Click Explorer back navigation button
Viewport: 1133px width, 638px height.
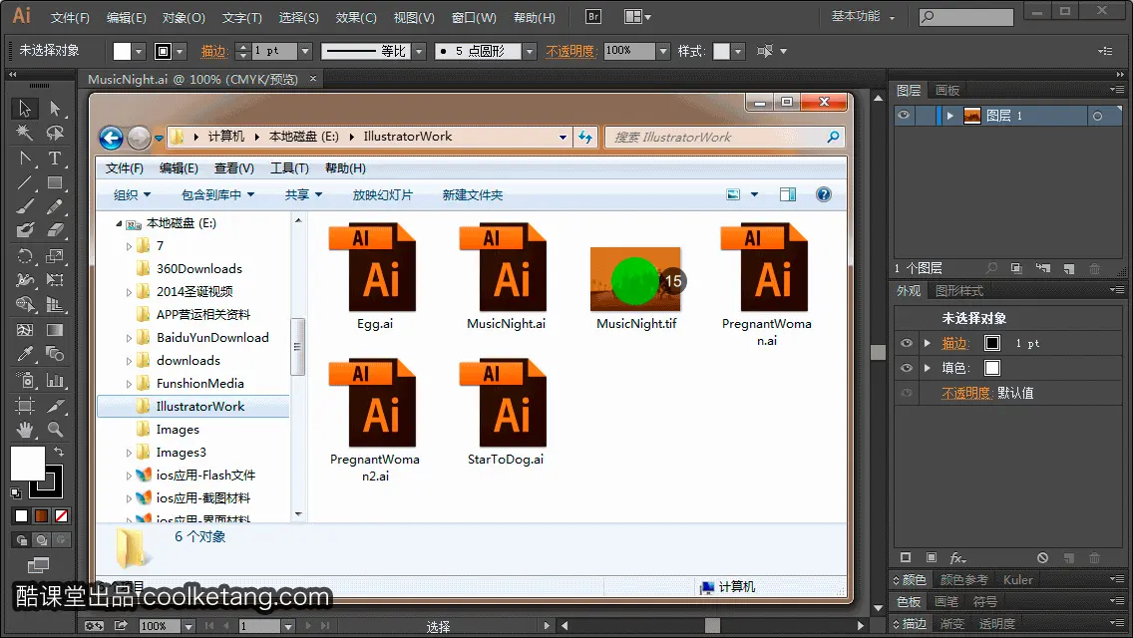pos(111,138)
